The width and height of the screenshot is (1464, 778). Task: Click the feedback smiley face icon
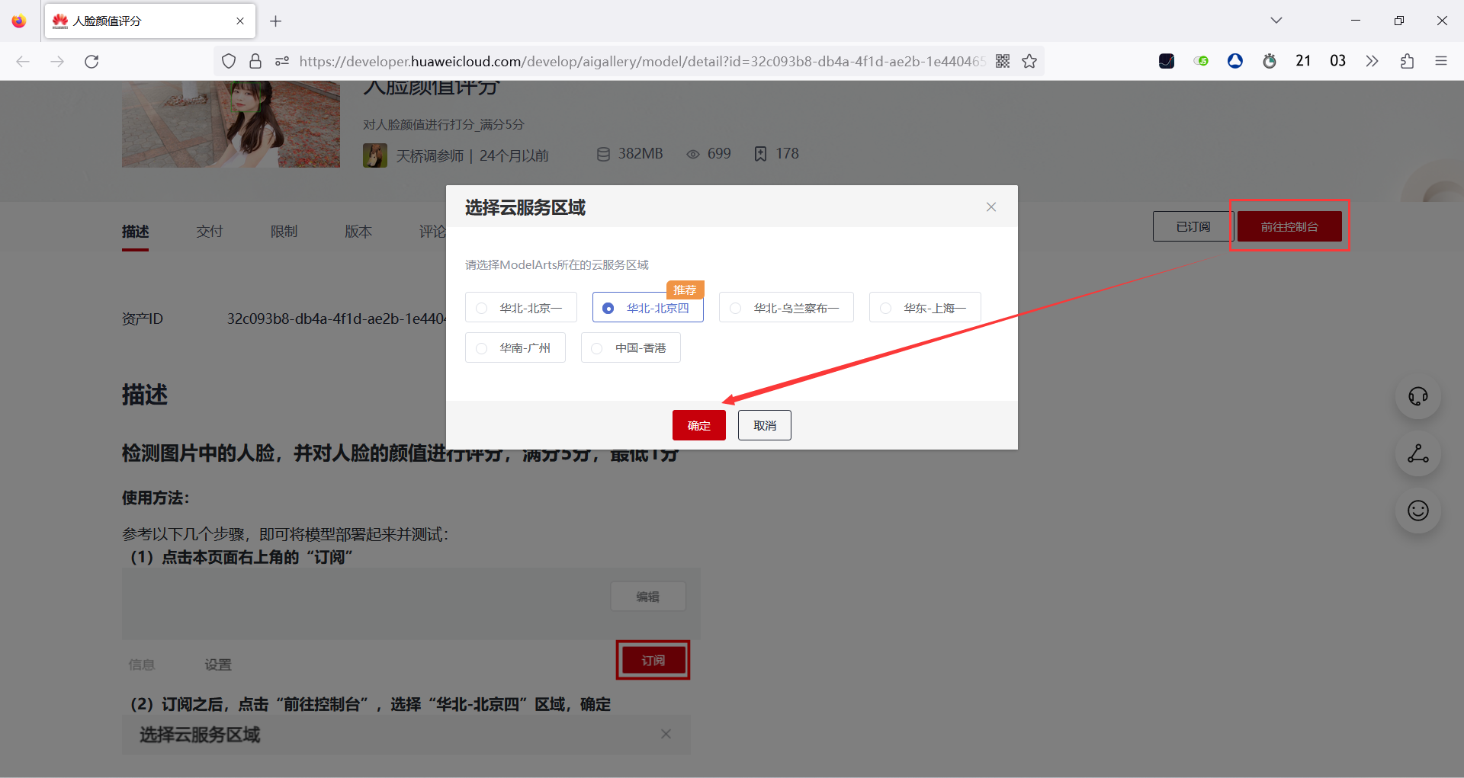[x=1417, y=511]
